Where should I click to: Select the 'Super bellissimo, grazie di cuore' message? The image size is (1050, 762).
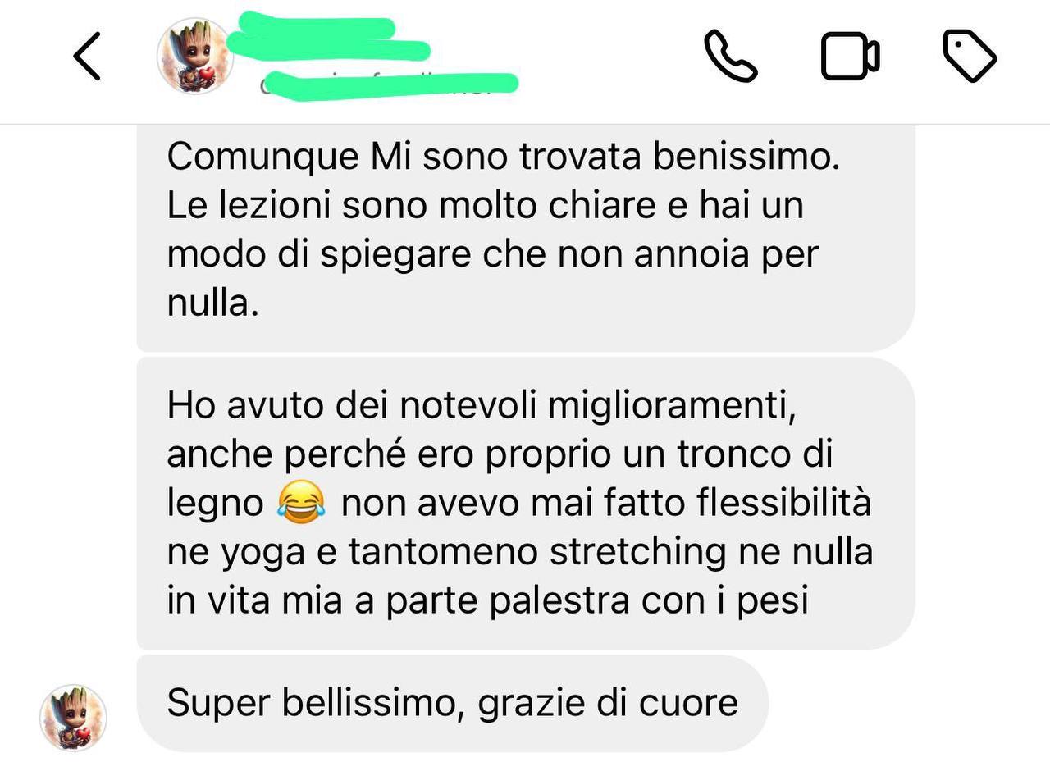tap(452, 703)
